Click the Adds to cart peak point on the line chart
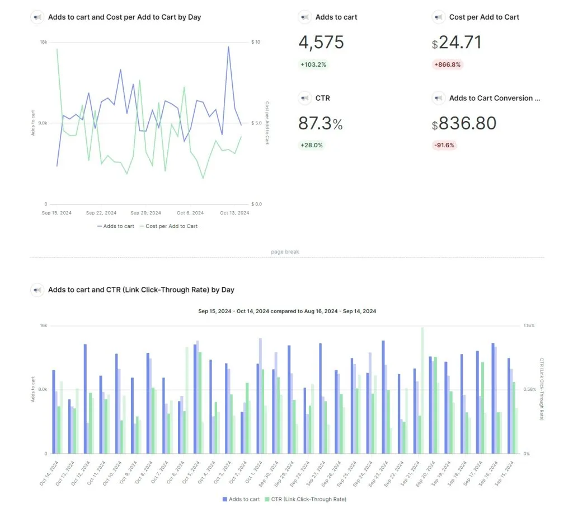573x517 pixels. point(229,47)
